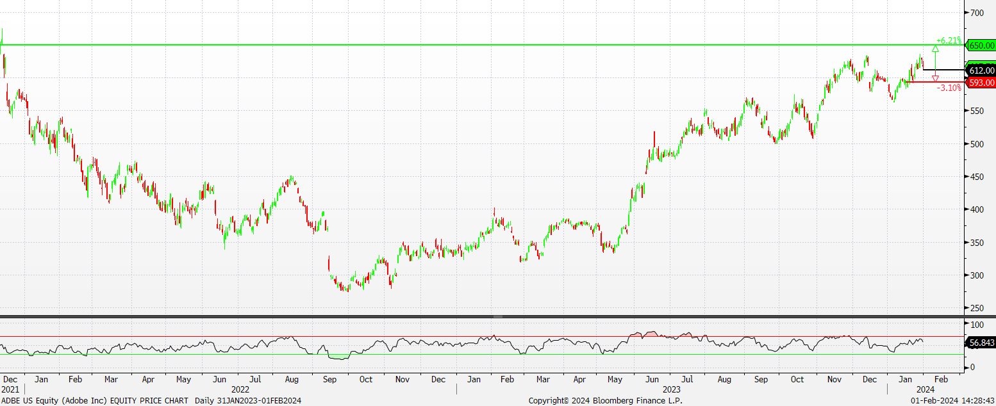Screen dimensions: 996x406
Task: Click the green 650.00 price target tag
Action: [x=981, y=45]
